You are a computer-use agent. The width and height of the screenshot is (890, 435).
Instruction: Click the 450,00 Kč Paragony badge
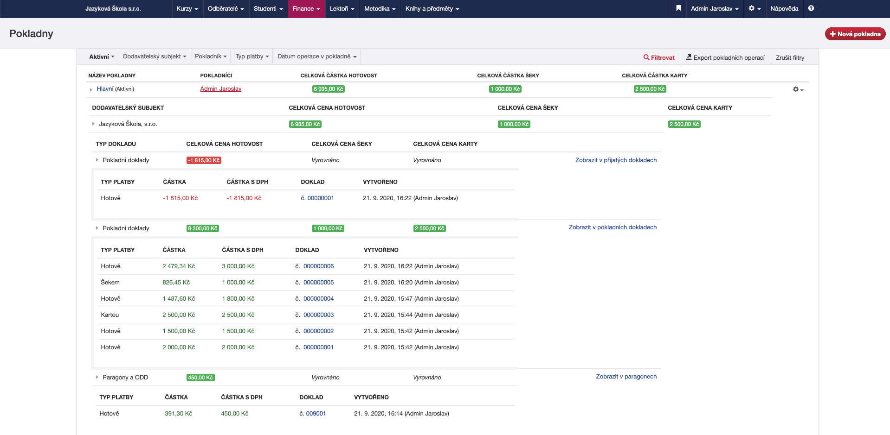(200, 378)
